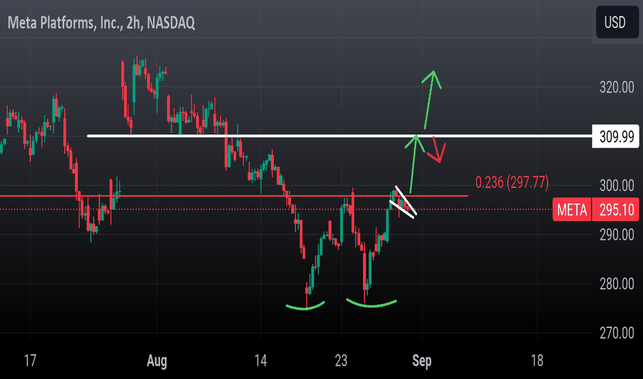The height and width of the screenshot is (379, 643).
Task: Select the 309.99 price label
Action: pos(615,136)
